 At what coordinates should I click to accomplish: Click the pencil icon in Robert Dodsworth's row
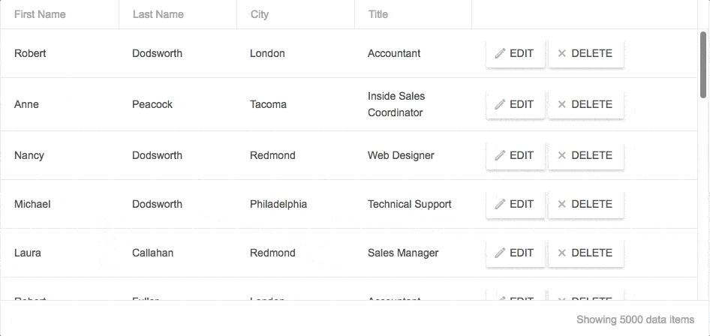[x=500, y=53]
